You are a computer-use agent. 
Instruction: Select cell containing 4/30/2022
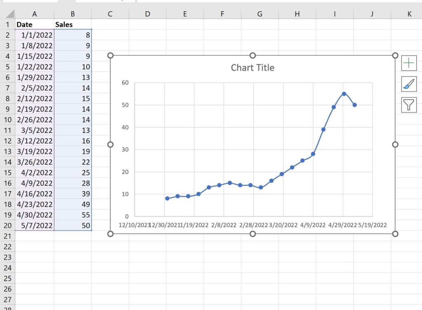point(35,215)
